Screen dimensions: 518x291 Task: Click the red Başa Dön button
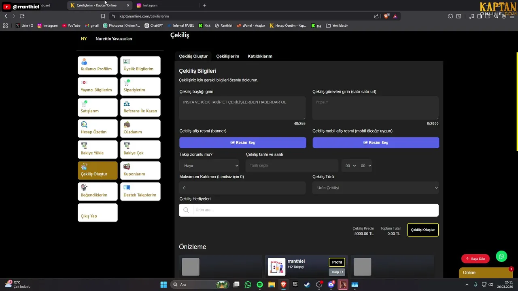pyautogui.click(x=476, y=259)
